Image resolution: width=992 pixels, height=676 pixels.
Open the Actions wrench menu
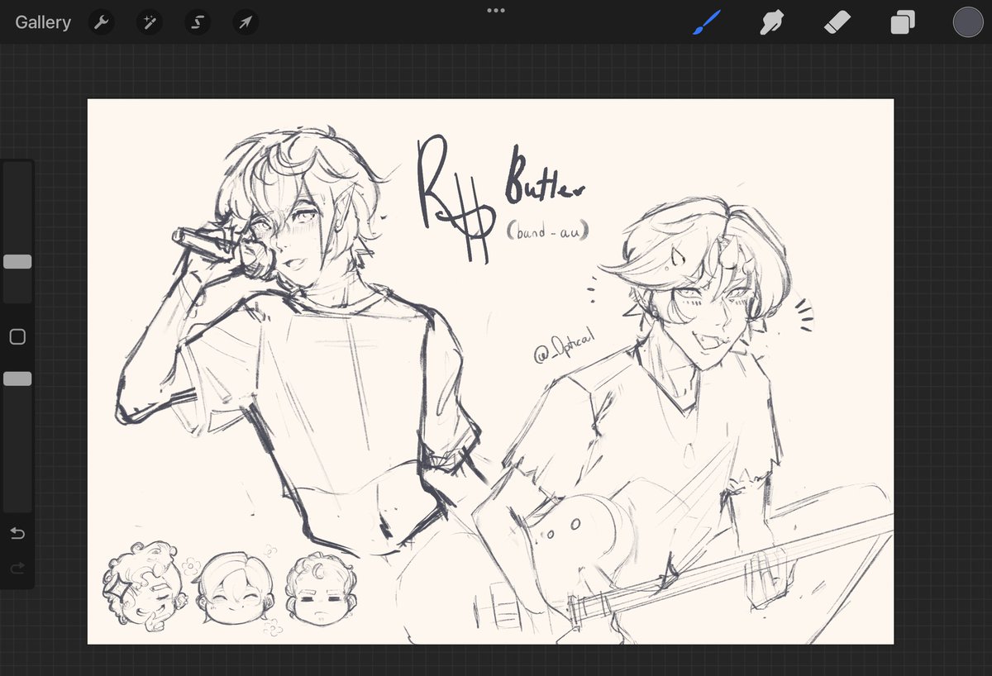(102, 22)
